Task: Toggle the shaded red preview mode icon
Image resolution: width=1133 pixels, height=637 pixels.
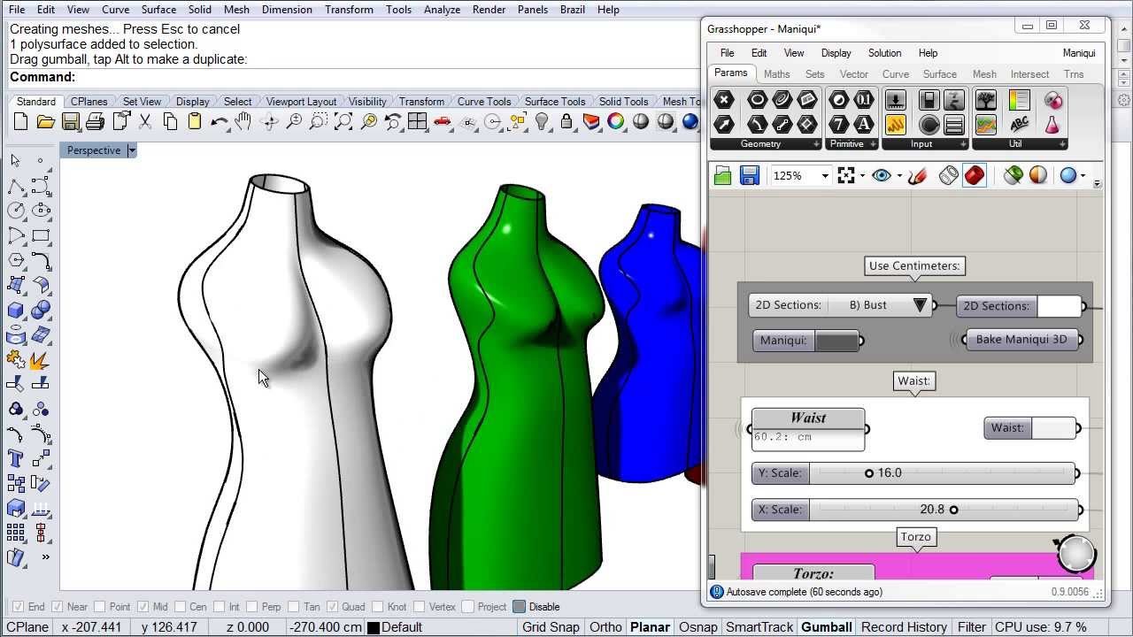Action: click(x=975, y=175)
